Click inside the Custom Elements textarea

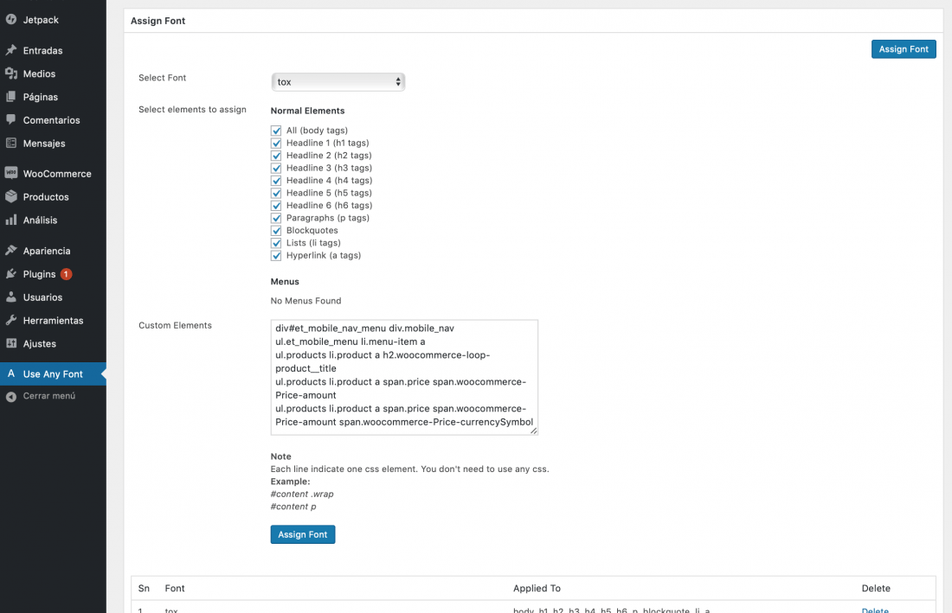[x=404, y=377]
